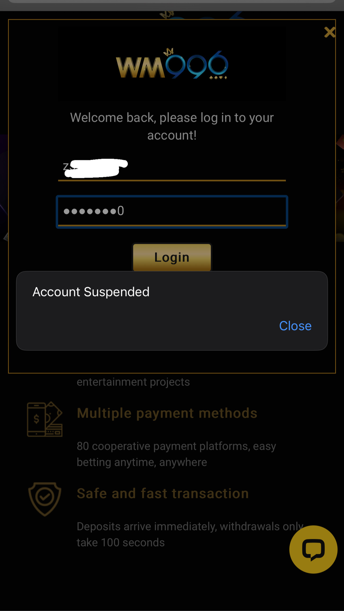Click the Account Suspended message text
Screen dimensions: 344x611
tap(91, 292)
